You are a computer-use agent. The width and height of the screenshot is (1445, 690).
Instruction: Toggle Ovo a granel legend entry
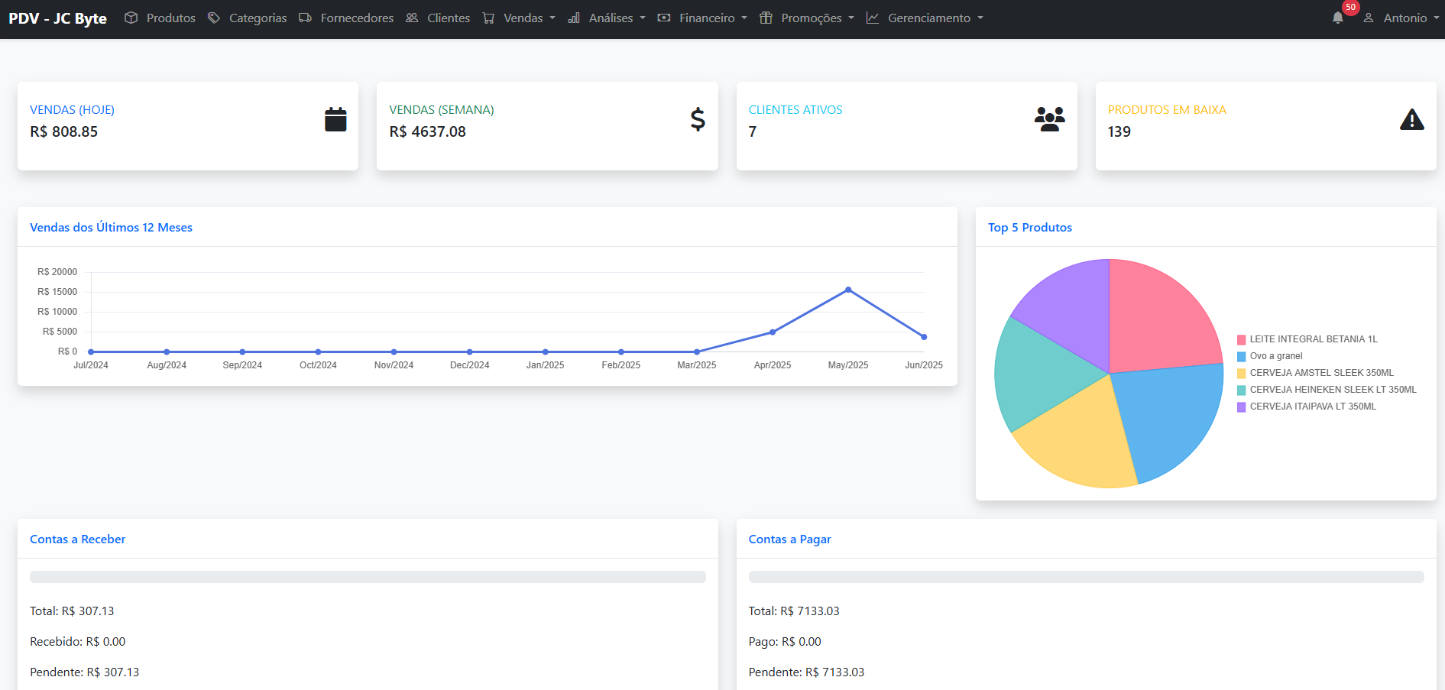click(x=1275, y=356)
